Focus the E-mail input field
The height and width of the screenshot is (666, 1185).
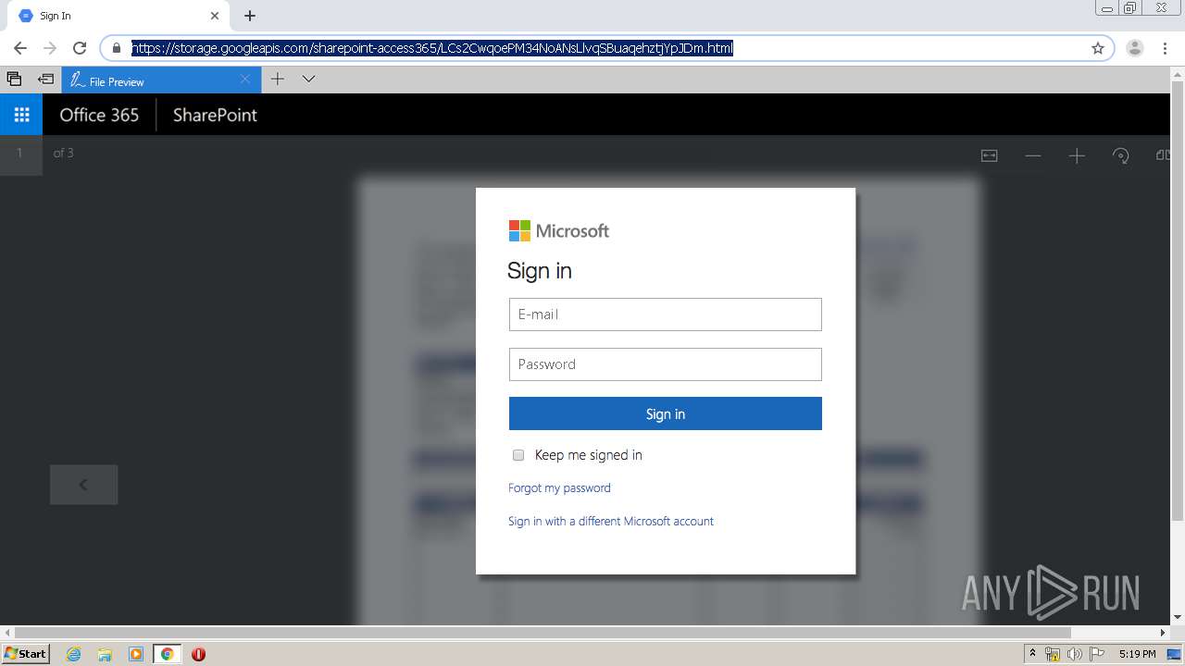pos(665,314)
